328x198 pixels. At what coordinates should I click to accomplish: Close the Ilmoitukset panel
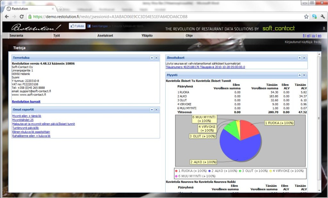304,58
